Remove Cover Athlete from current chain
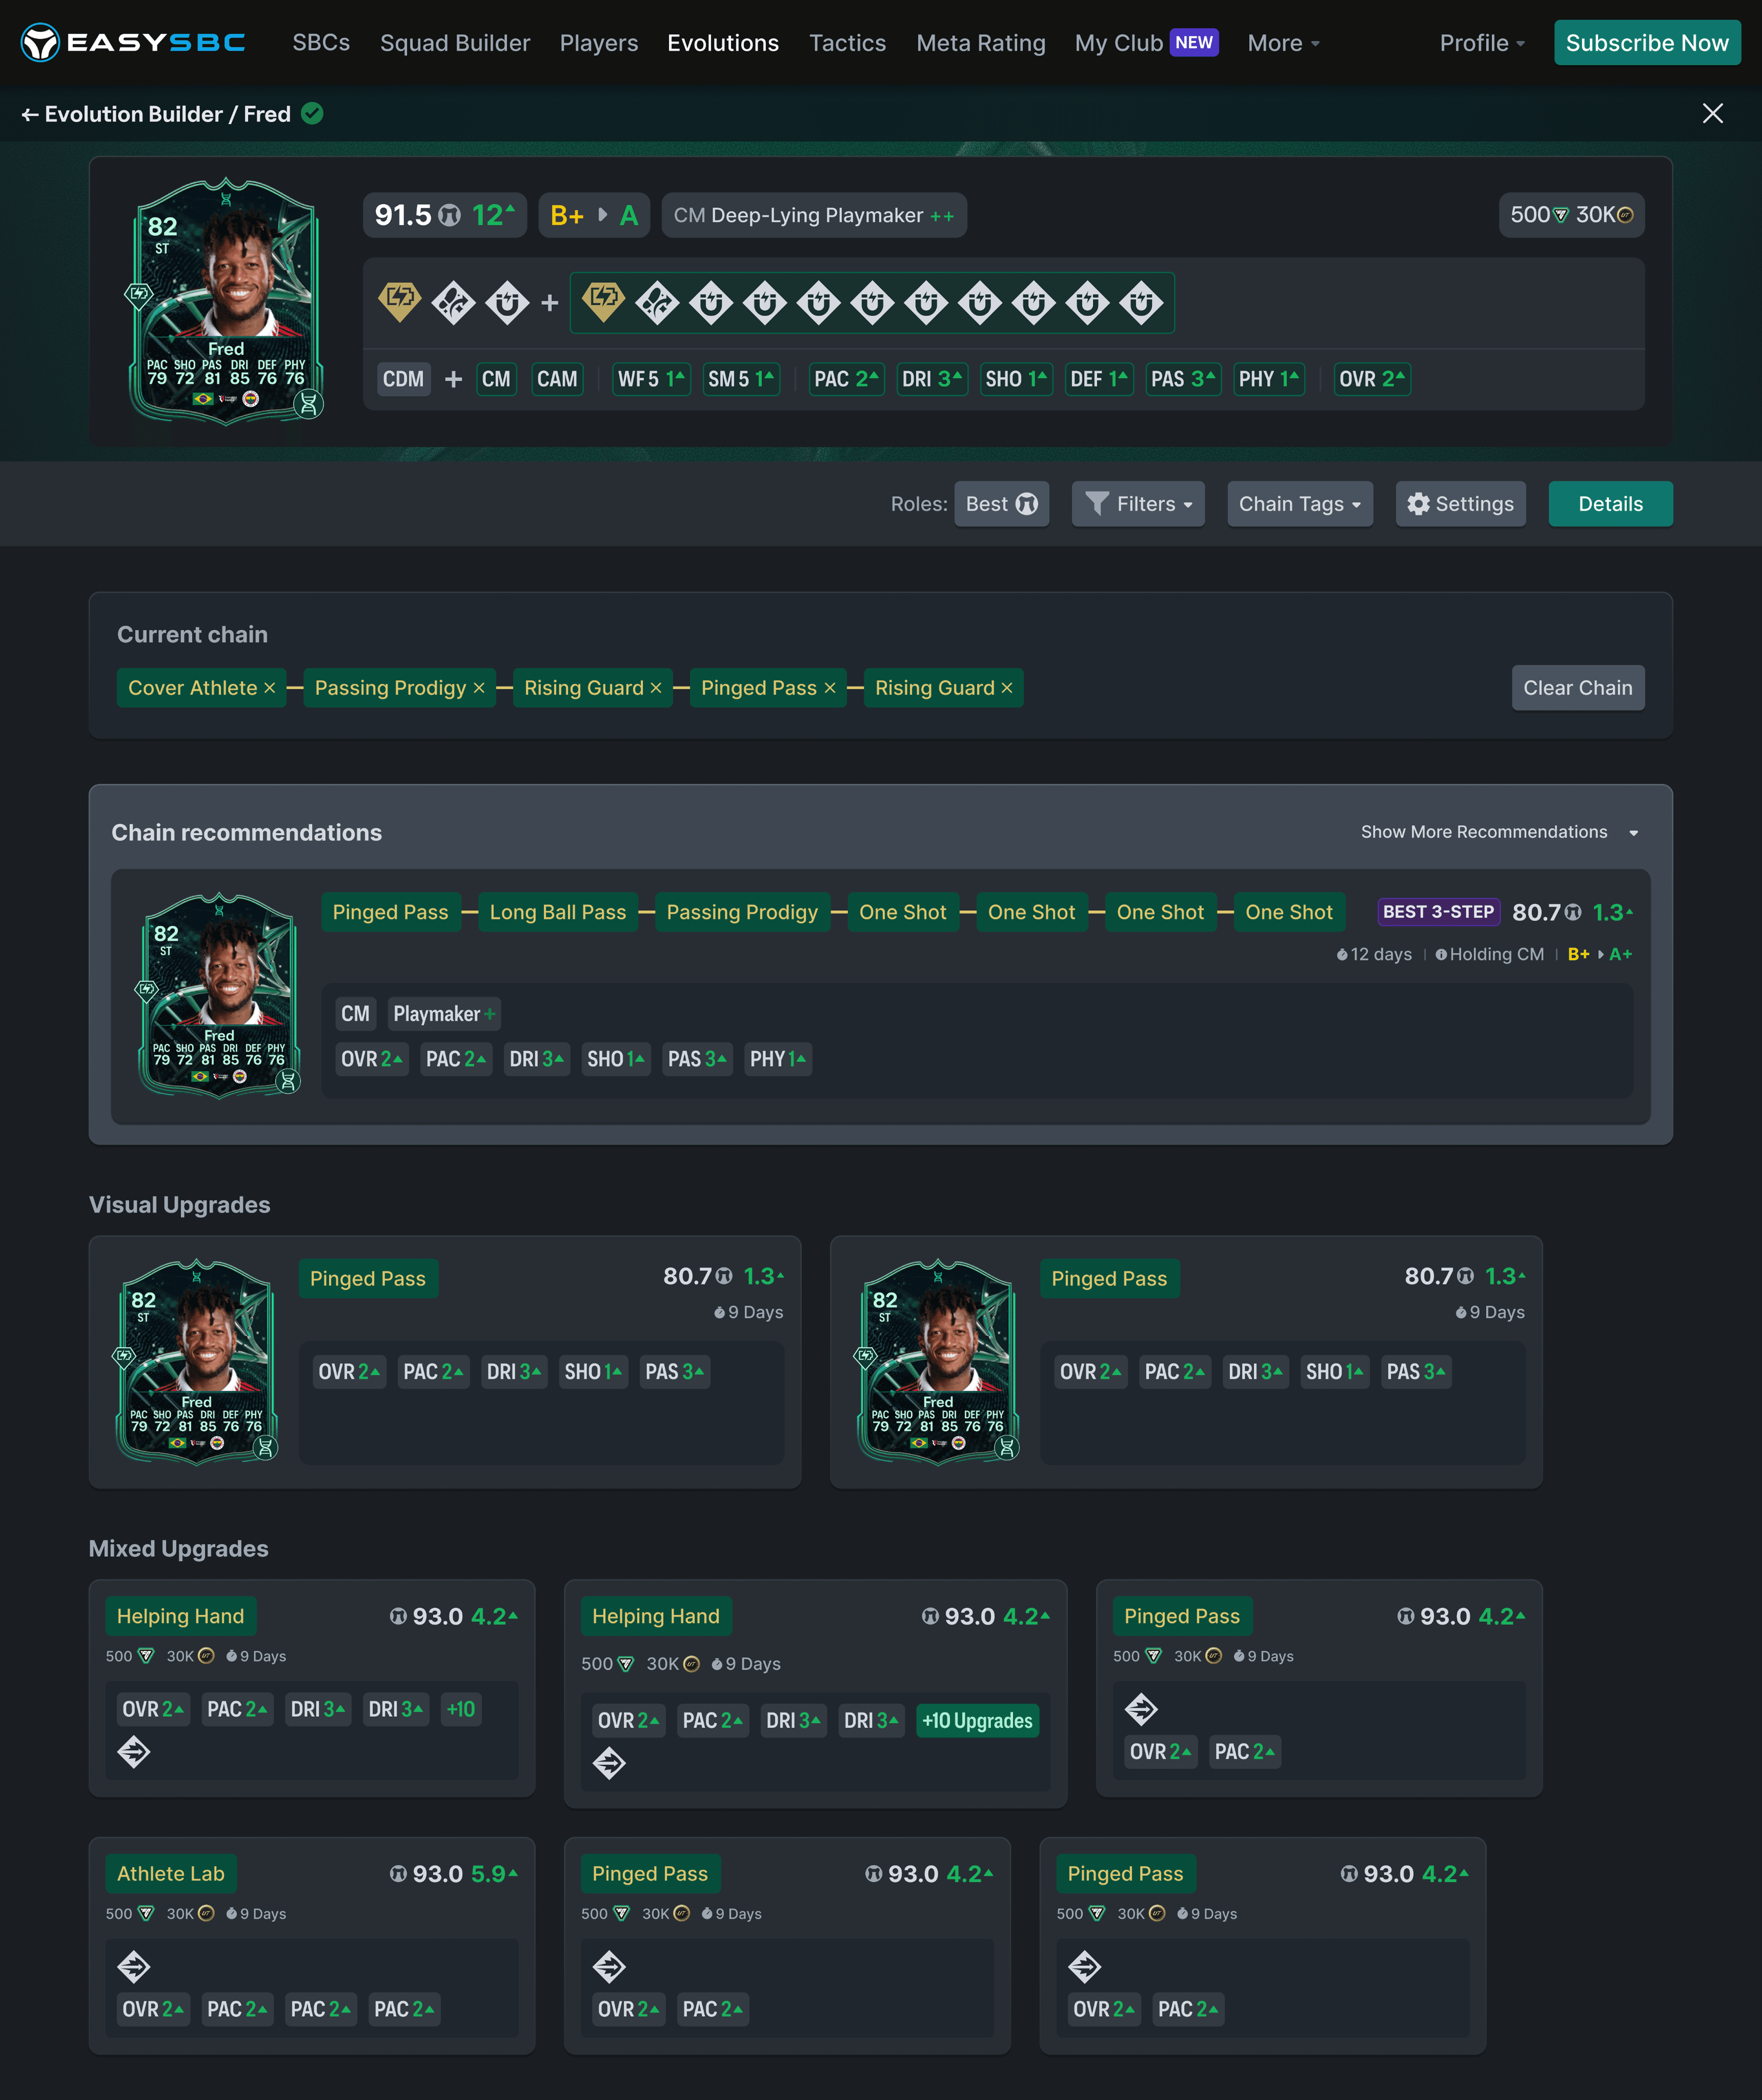 [269, 688]
